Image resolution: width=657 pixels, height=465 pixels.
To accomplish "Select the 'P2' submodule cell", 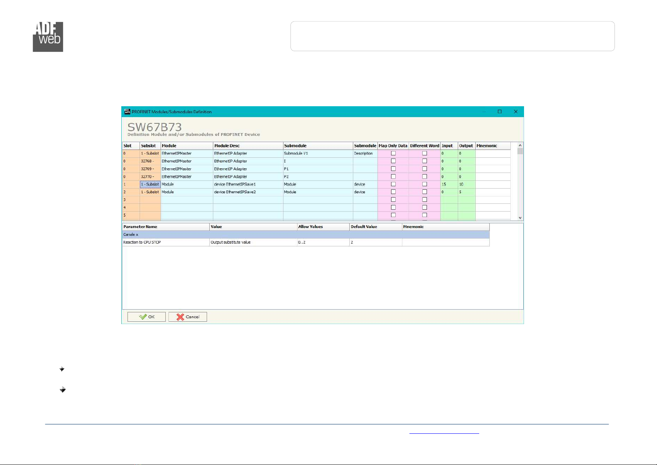I will click(318, 176).
